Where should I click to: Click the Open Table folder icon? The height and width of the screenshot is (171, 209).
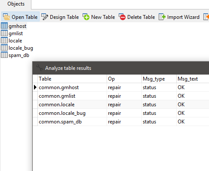[6, 17]
